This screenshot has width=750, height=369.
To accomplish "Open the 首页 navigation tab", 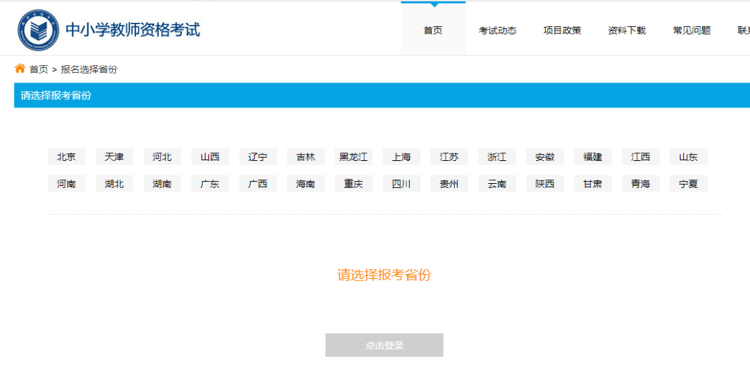I will tap(433, 30).
